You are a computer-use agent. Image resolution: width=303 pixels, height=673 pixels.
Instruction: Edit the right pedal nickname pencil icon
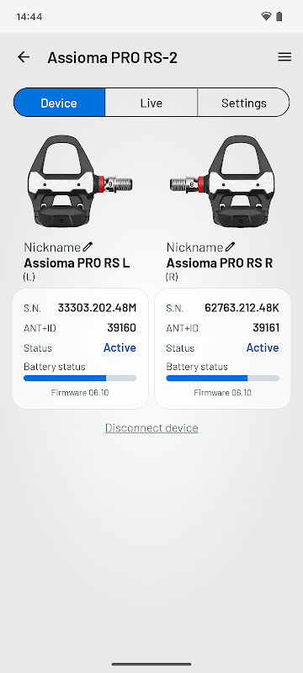pos(231,246)
